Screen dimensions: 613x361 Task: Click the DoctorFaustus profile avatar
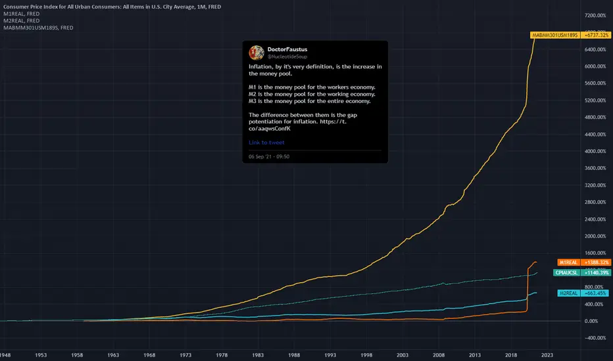tap(257, 53)
